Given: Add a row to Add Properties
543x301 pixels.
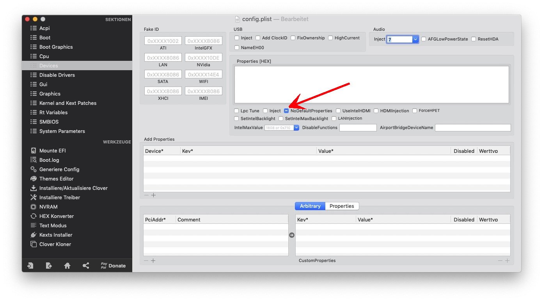Looking at the screenshot, I should [x=154, y=195].
